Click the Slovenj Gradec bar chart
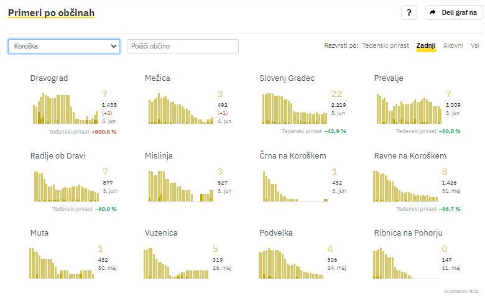Screen dimensions: 485x299 point(294,109)
